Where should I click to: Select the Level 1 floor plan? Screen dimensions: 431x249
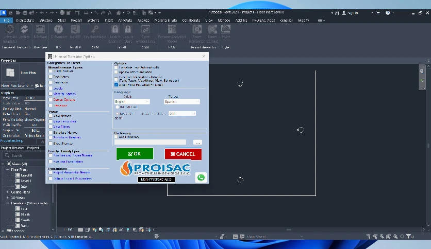tap(26, 181)
